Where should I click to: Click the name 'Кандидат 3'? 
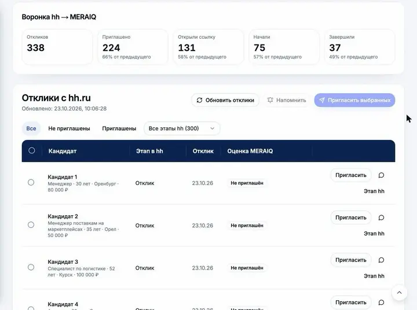point(63,261)
